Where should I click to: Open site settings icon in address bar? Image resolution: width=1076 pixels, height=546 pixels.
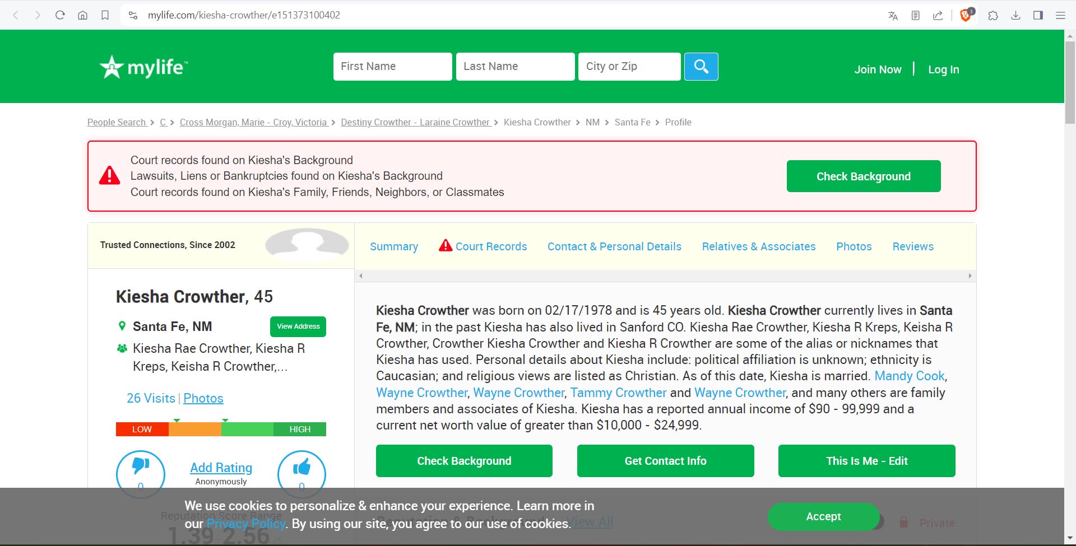133,15
